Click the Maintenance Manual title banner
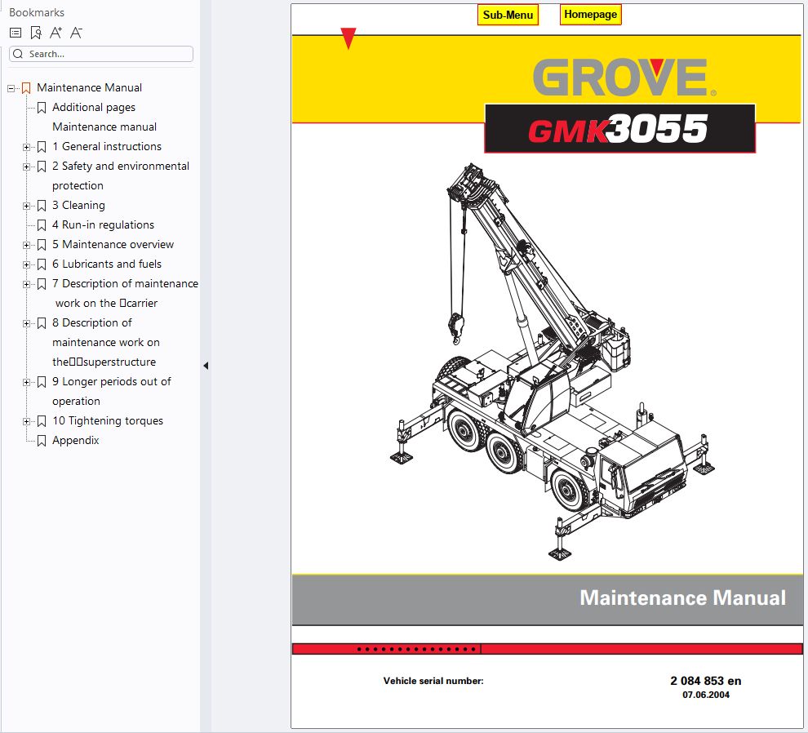This screenshot has height=733, width=808. click(x=547, y=599)
